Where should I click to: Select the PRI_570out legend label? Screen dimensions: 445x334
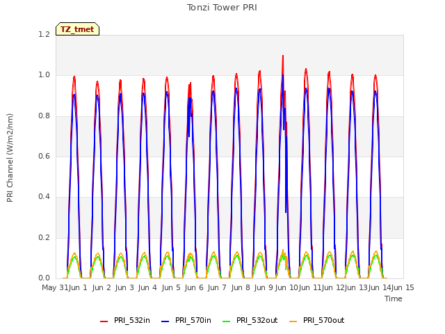coord(324,320)
